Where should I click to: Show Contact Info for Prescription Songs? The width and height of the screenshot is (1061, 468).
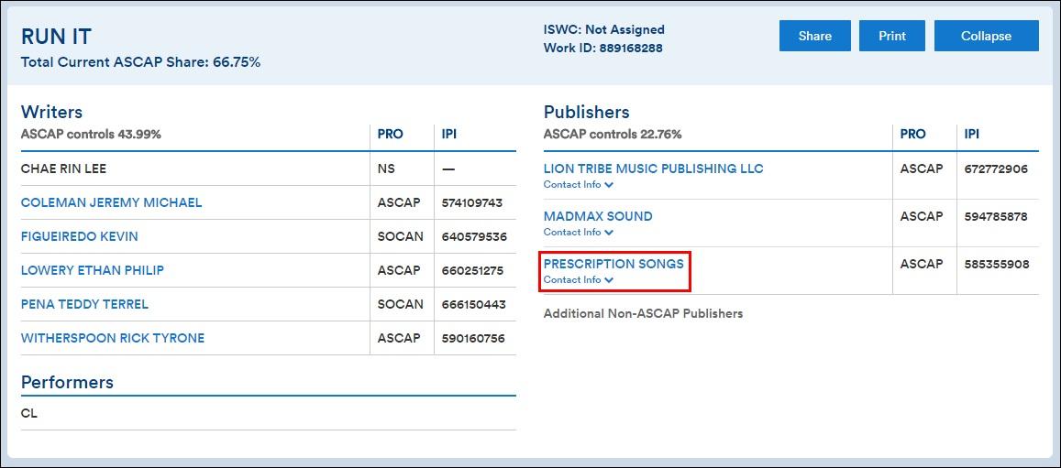(x=578, y=280)
